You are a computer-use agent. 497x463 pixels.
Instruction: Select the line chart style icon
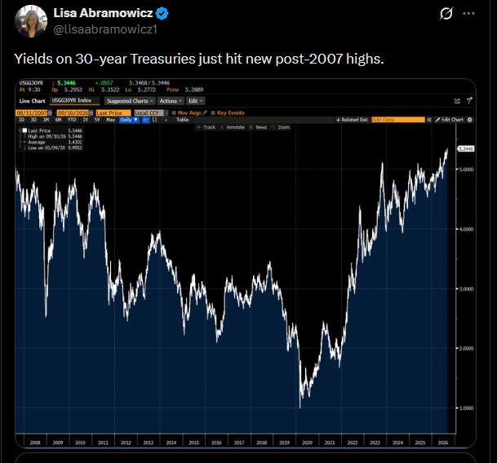click(x=146, y=120)
